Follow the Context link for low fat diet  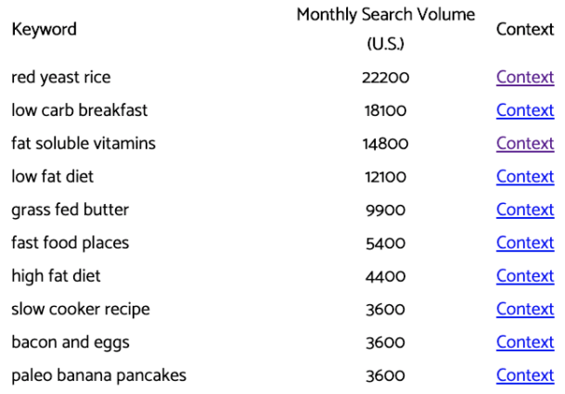coord(524,176)
